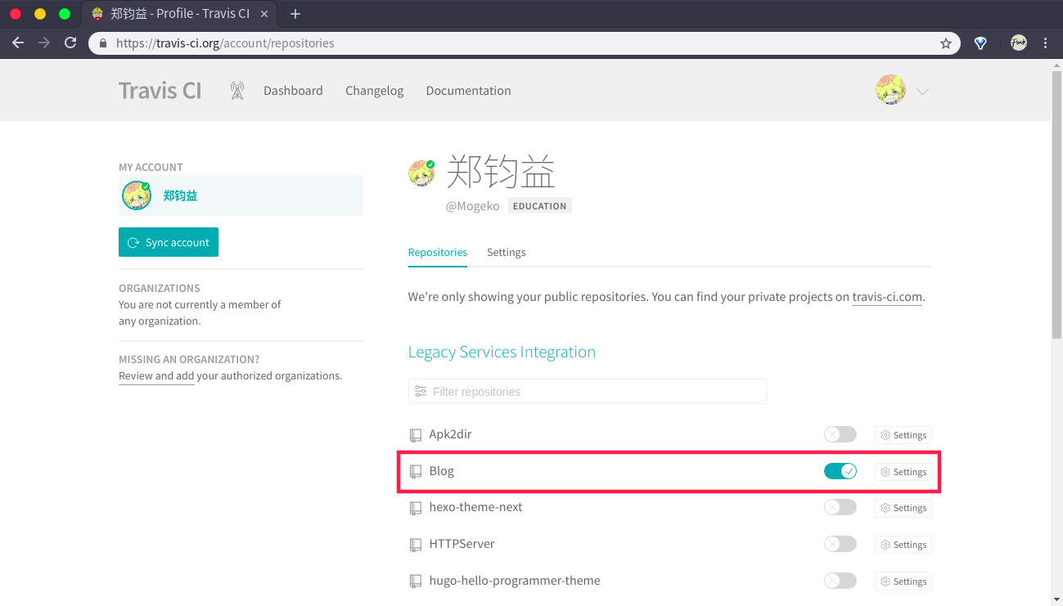Click the browser address bar

pyautogui.click(x=524, y=43)
